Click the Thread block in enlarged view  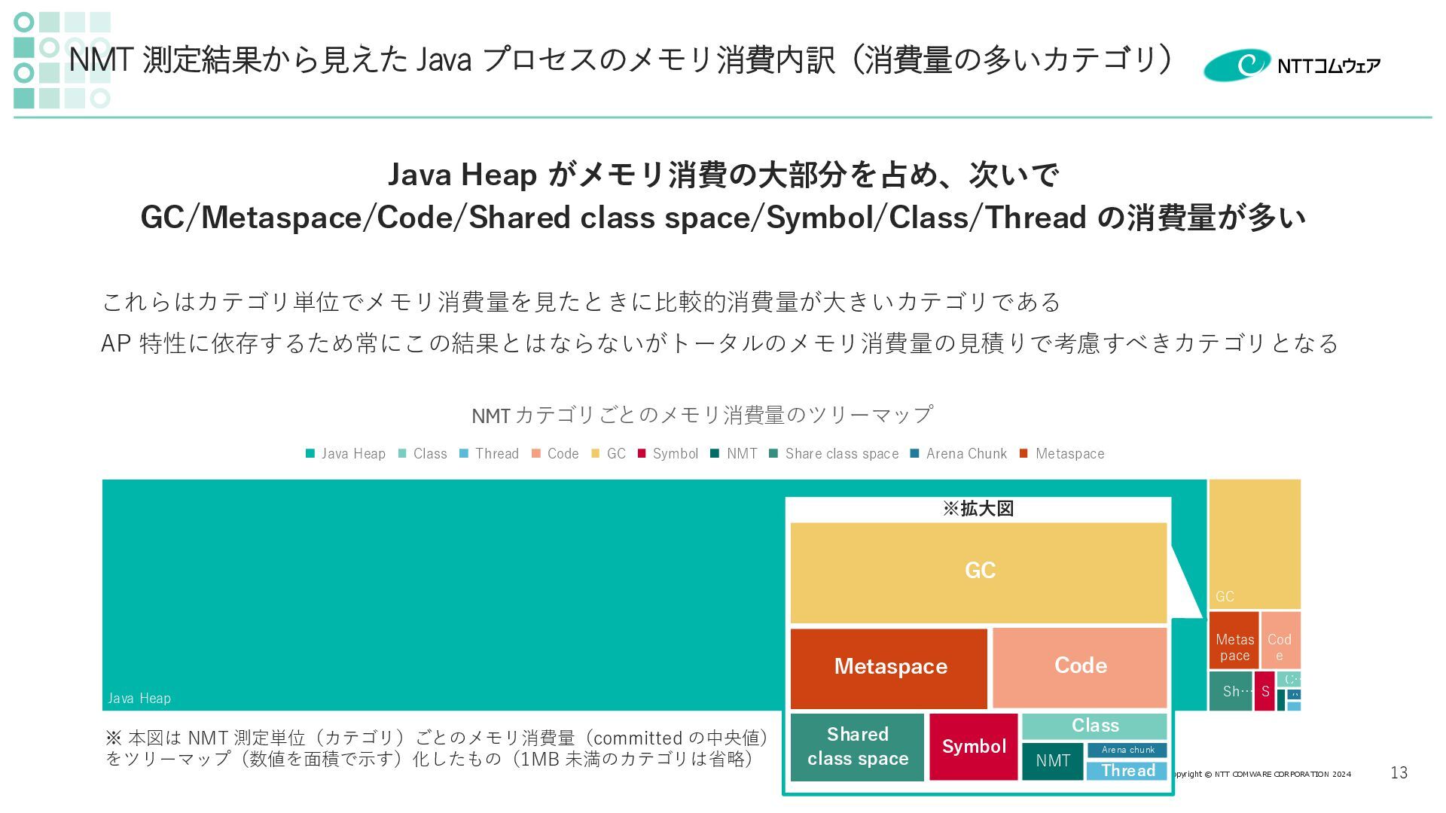[x=1127, y=771]
